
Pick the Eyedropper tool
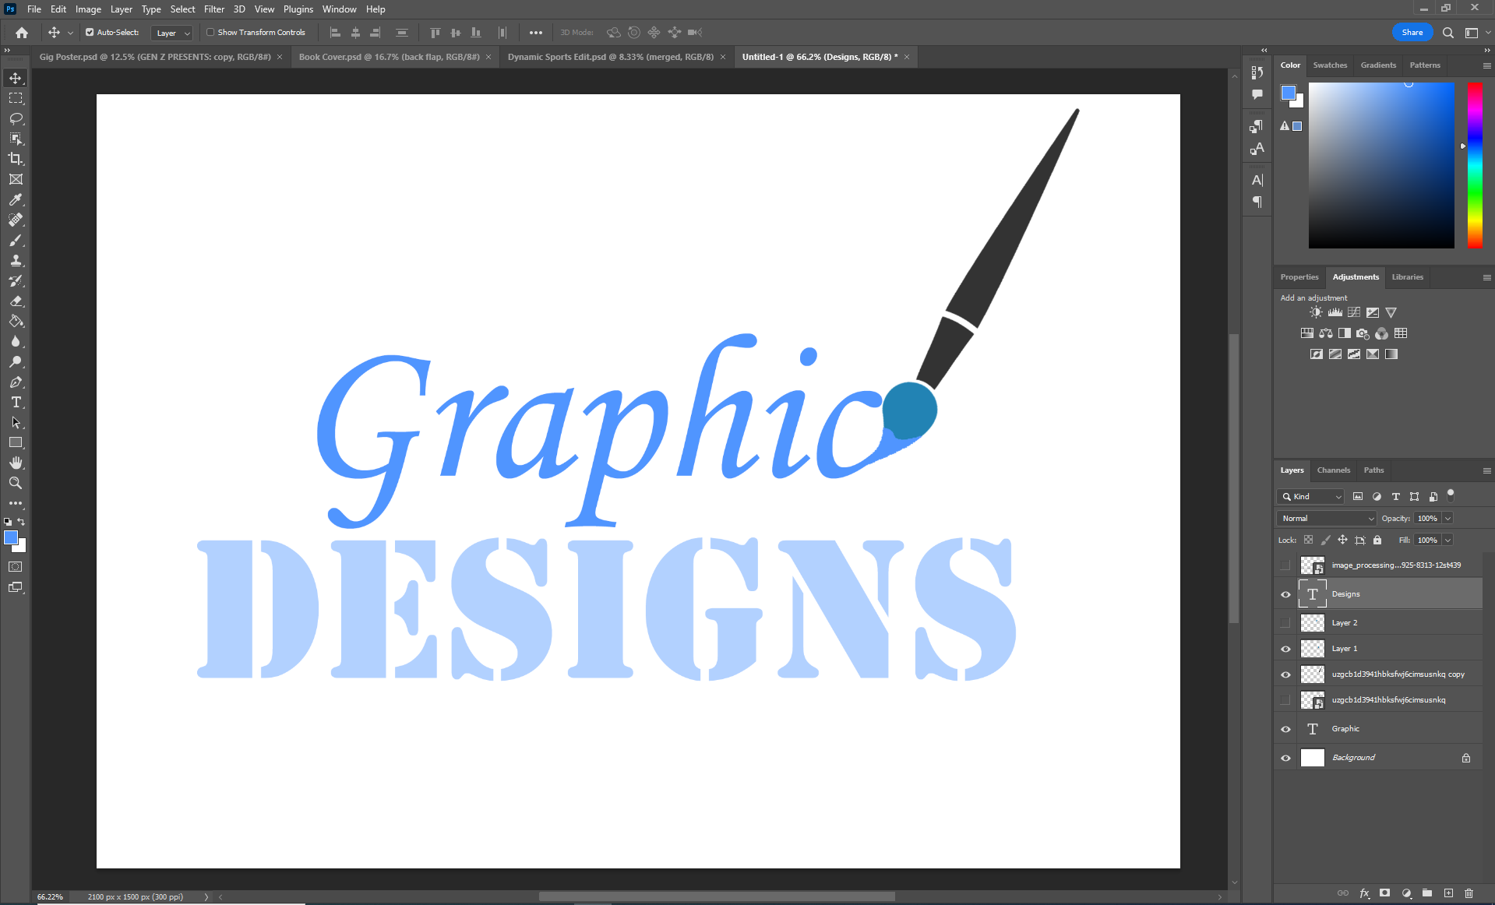click(x=16, y=199)
